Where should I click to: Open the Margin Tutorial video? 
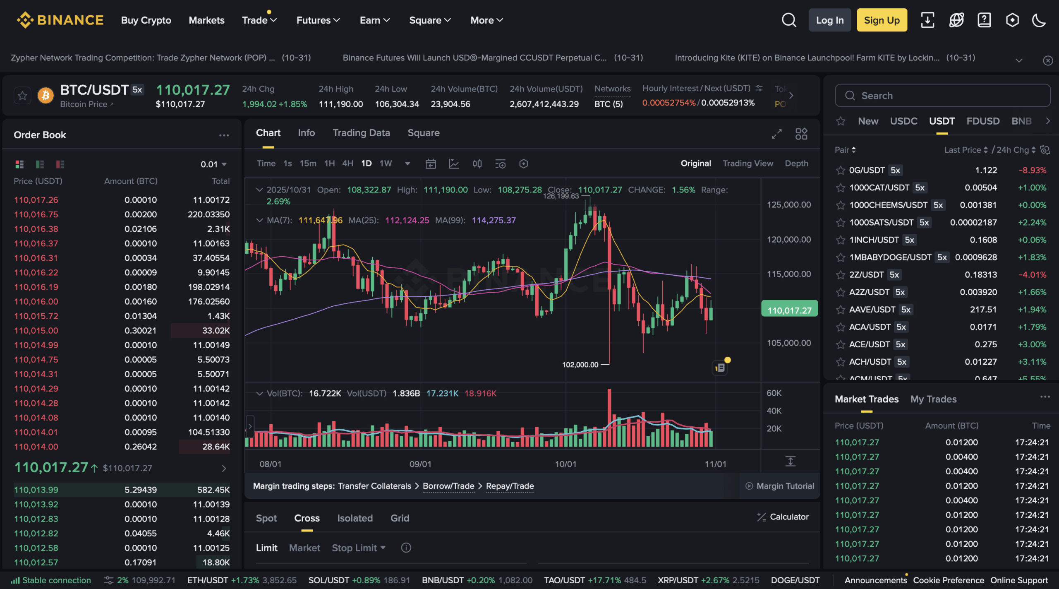(780, 486)
